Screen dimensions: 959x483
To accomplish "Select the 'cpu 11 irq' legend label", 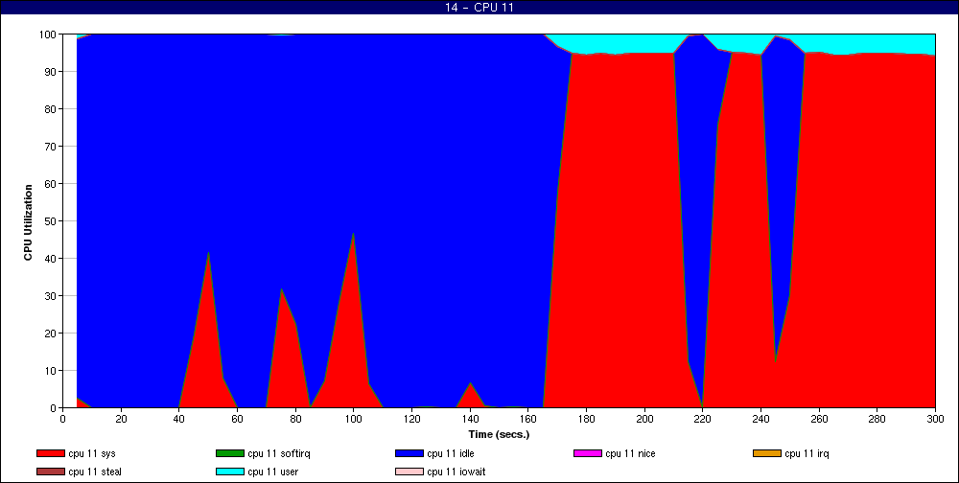I will point(807,454).
